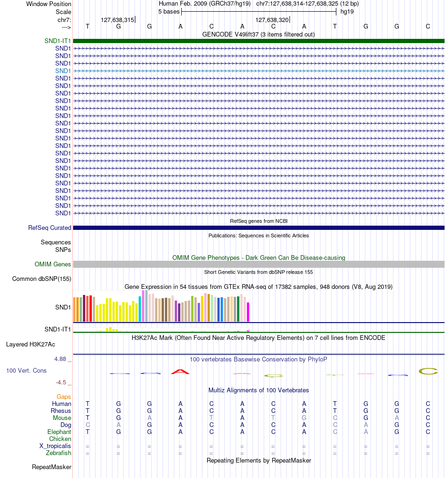445x478 pixels.
Task: Click the 'hg19' label beside the scale bar
Action: pos(347,12)
